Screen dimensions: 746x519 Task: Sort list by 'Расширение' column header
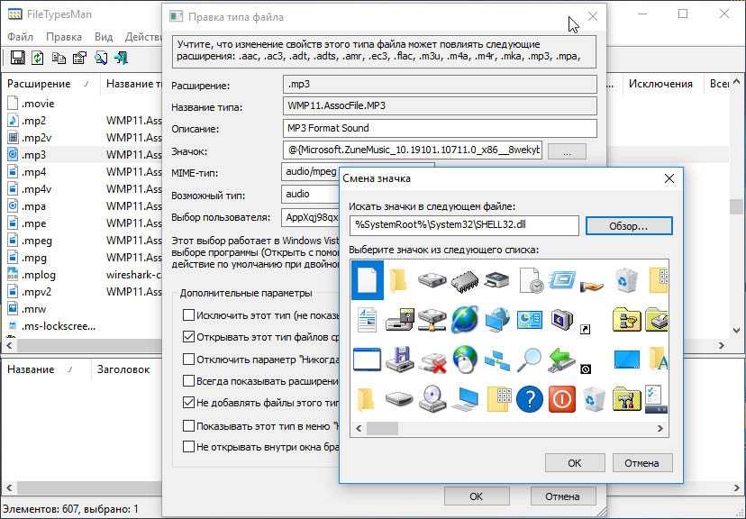click(x=39, y=84)
